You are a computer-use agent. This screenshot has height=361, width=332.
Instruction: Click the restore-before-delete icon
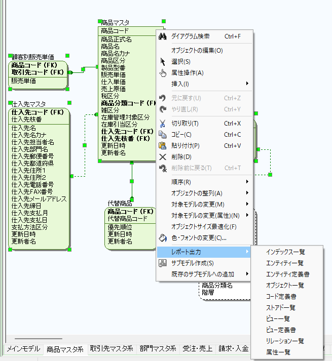163,168
